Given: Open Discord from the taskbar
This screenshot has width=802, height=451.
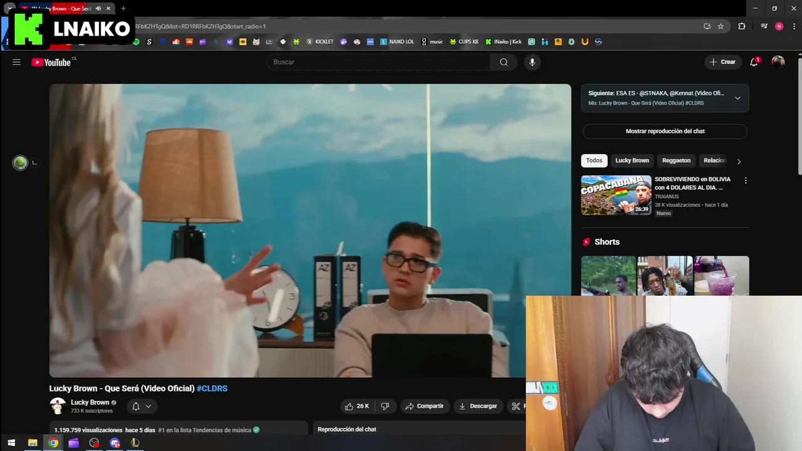Looking at the screenshot, I should coord(115,443).
